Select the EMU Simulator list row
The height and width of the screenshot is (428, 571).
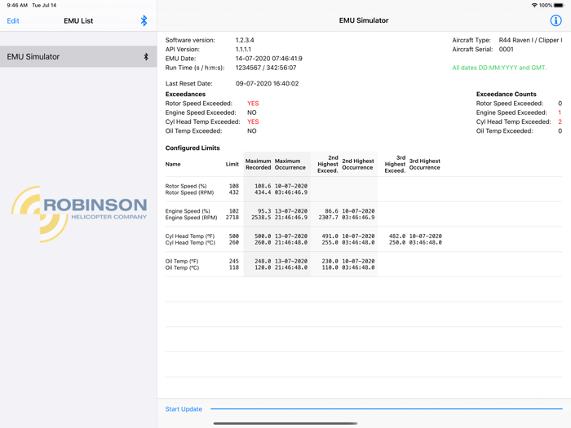click(x=78, y=56)
